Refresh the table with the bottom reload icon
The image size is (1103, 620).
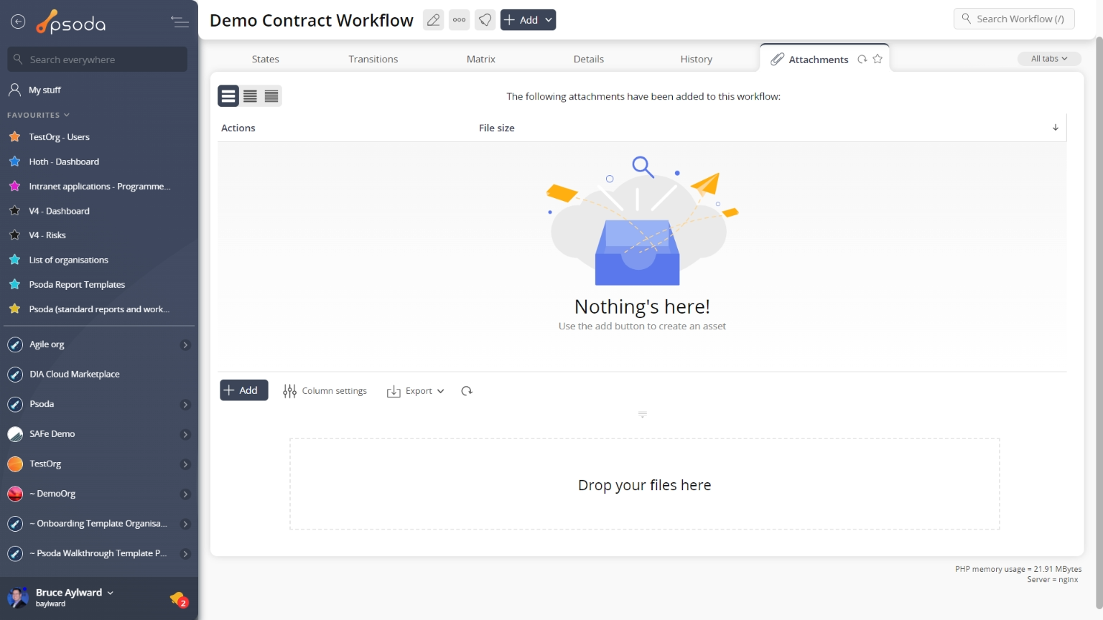(x=467, y=391)
